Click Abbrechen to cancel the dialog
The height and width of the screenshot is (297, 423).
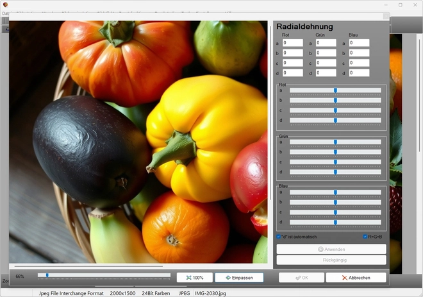click(x=356, y=278)
